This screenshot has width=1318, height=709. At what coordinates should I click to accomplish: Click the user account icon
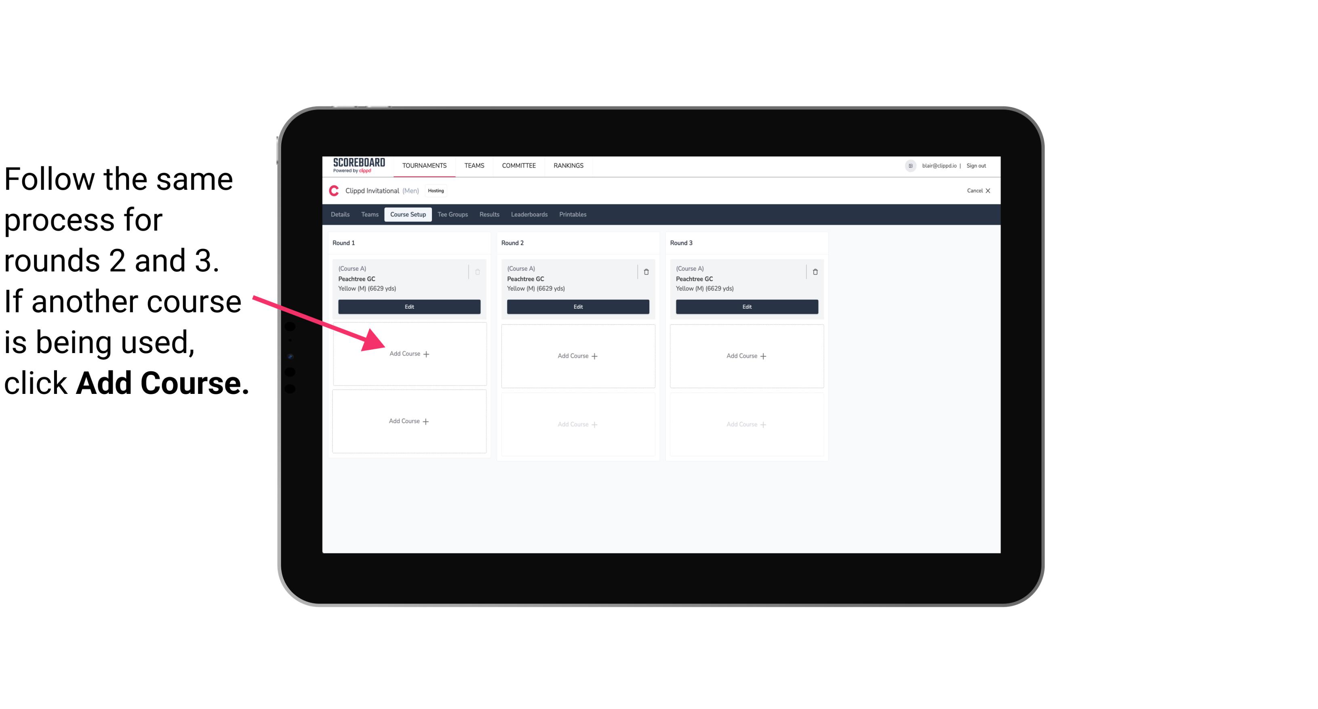tap(910, 165)
